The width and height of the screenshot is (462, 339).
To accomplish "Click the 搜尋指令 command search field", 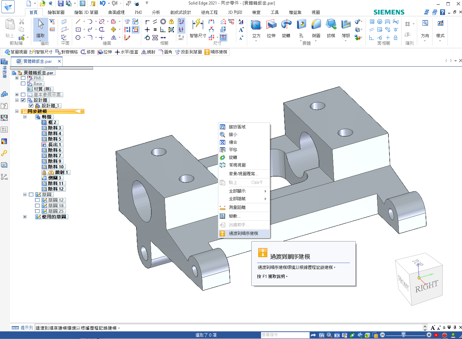I will pos(285,335).
